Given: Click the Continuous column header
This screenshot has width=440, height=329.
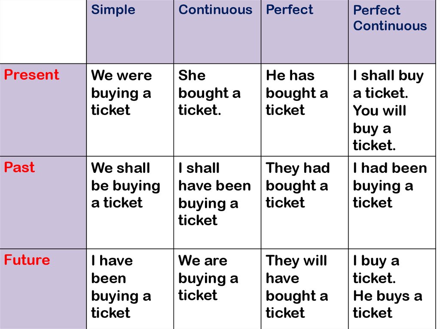Looking at the screenshot, I should coord(217,32).
